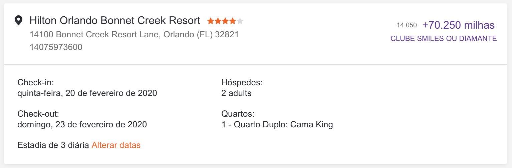Click the Check-out label
Image resolution: width=512 pixels, height=168 pixels.
coord(38,114)
